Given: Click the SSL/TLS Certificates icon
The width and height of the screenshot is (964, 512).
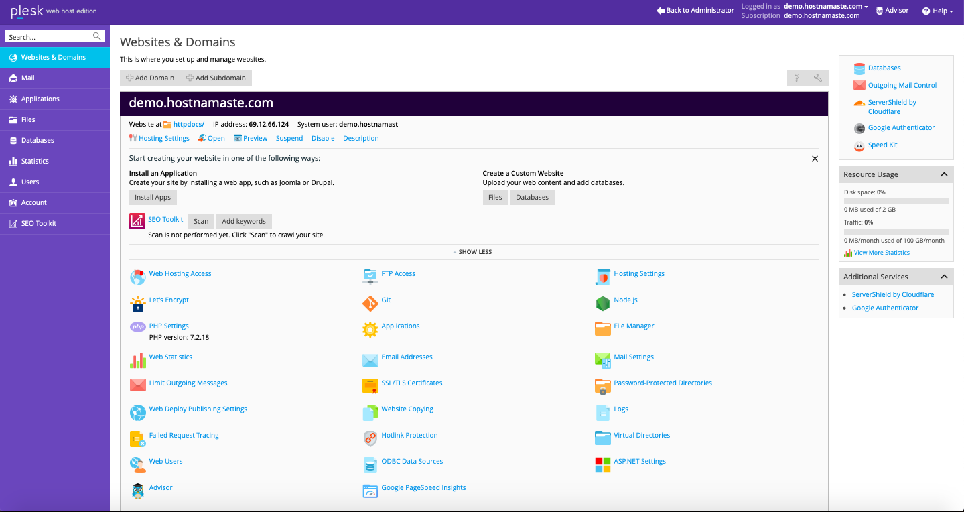Looking at the screenshot, I should pyautogui.click(x=370, y=386).
